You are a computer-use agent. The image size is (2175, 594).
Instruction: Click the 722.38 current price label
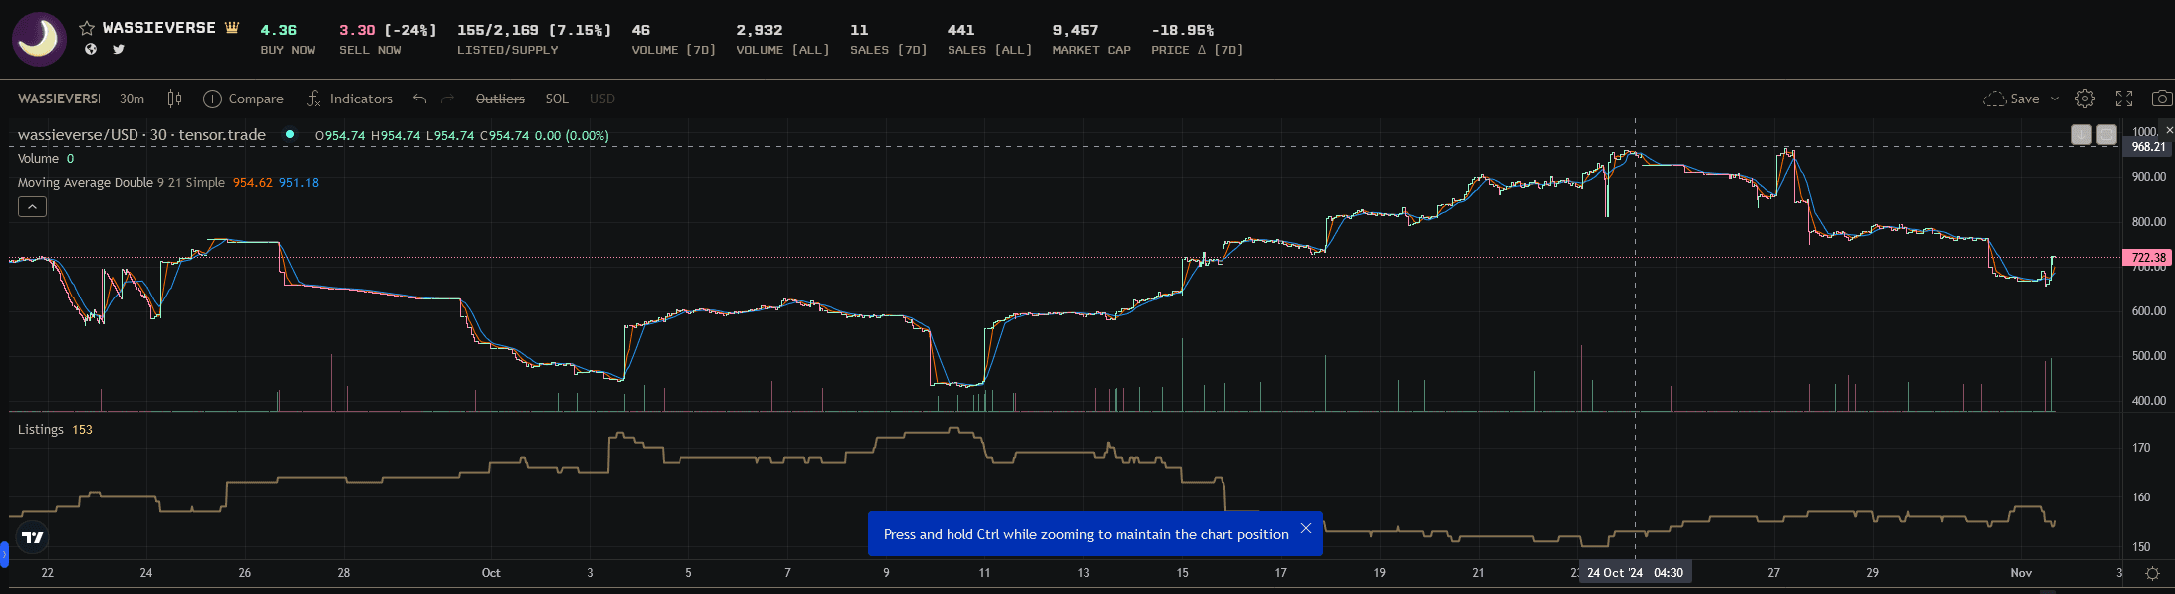point(2148,258)
